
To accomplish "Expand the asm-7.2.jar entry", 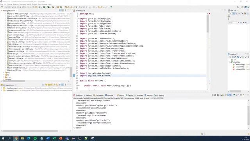I will pyautogui.click(x=6, y=33).
